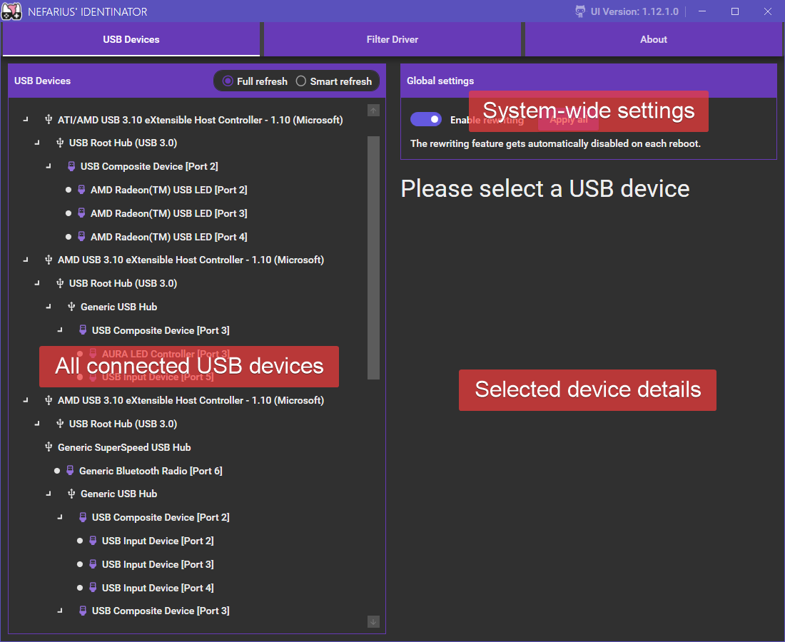Screen dimensions: 785x642
Task: Collapse USB Composite Device [Port 3] above AURA LED Controller
Action: 60,330
